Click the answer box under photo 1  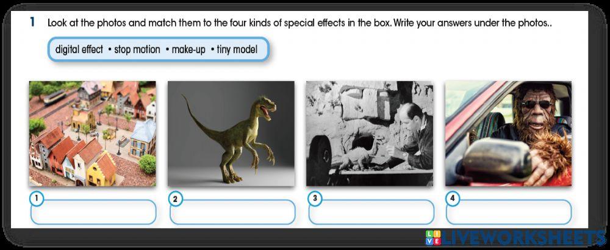tap(93, 213)
